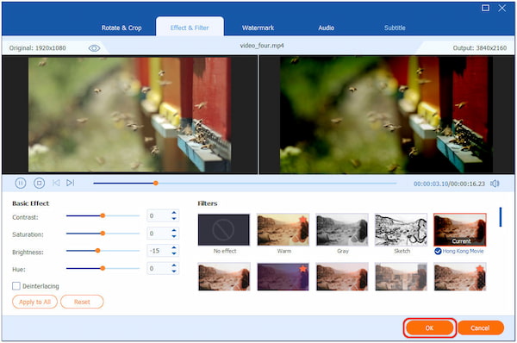This screenshot has height=343, width=517.
Task: Cancel the edits
Action: click(x=481, y=327)
